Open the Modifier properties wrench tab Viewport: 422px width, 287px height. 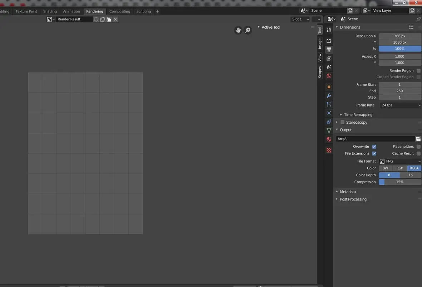pyautogui.click(x=329, y=96)
